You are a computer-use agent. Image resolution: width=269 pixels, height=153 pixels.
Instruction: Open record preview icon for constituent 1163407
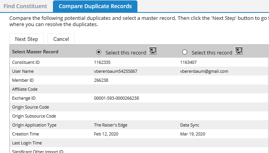pyautogui.click(x=239, y=51)
